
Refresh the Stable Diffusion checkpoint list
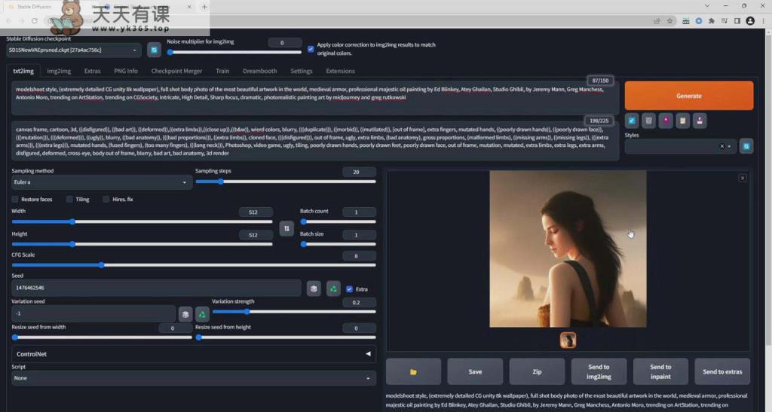[x=154, y=50]
